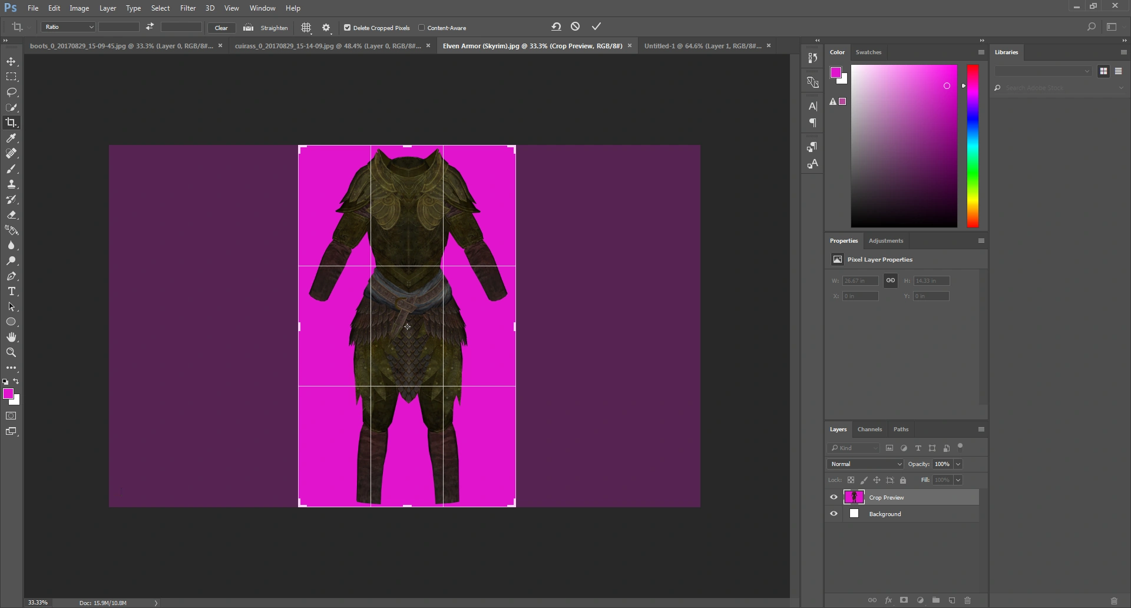Open the Normal blend mode dropdown
This screenshot has width=1131, height=608.
pyautogui.click(x=865, y=464)
